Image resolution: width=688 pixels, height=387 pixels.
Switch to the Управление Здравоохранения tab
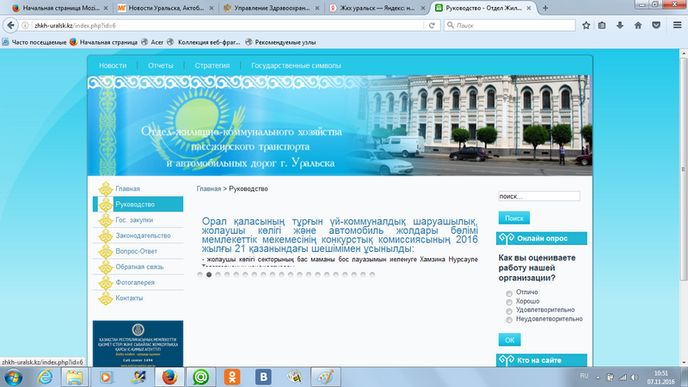272,8
